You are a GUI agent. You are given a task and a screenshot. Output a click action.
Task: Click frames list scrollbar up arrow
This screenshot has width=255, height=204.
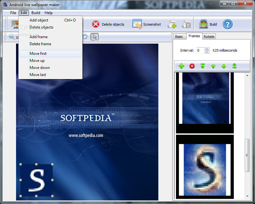[247, 75]
